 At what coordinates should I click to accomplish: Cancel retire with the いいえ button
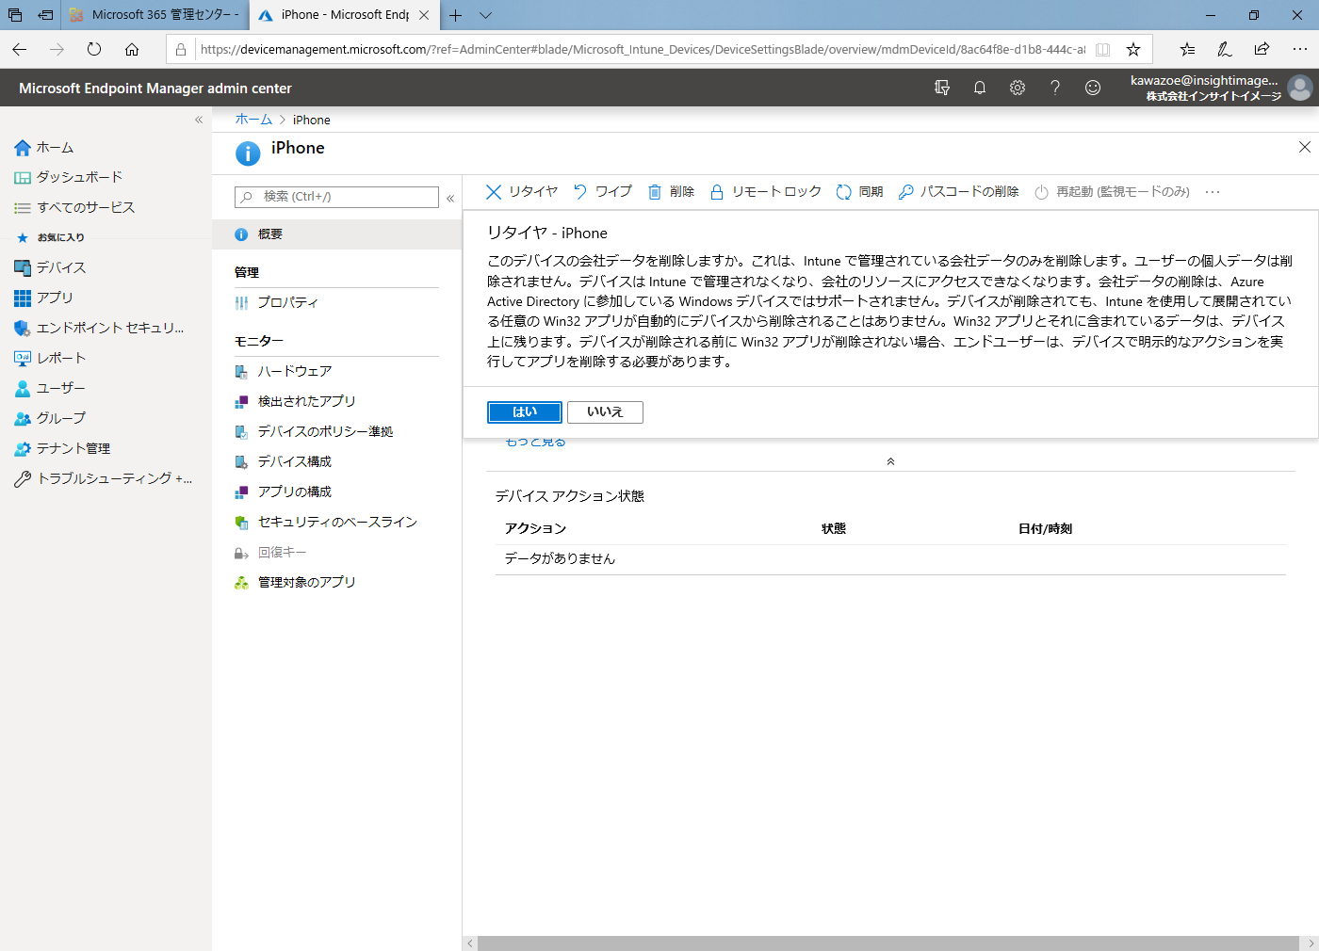tap(605, 412)
